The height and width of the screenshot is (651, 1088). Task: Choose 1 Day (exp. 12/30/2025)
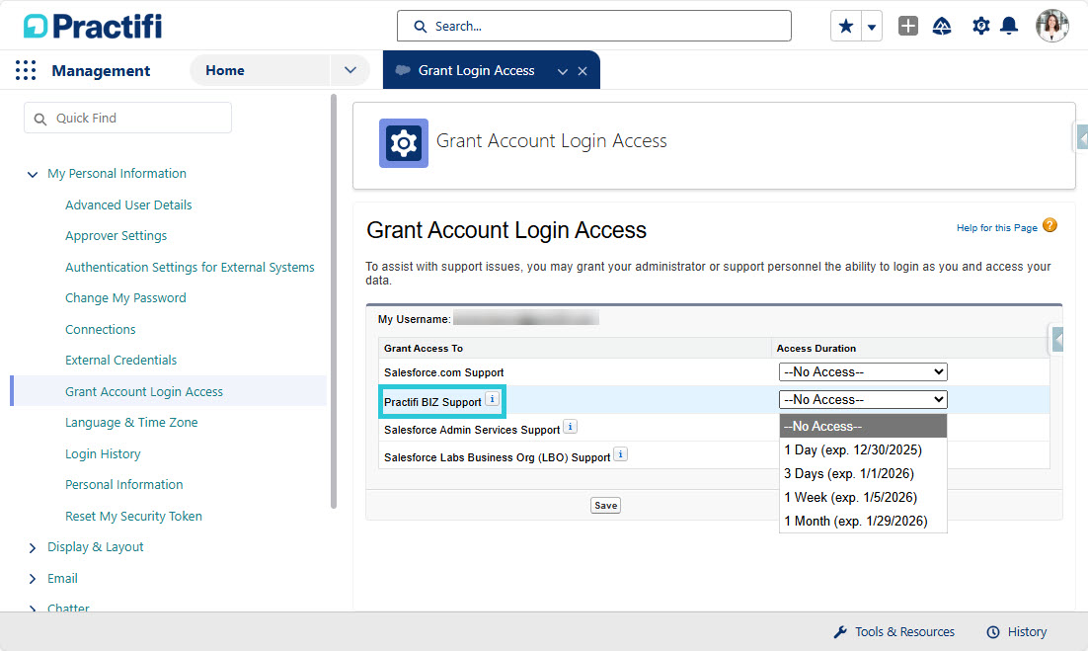pos(863,449)
